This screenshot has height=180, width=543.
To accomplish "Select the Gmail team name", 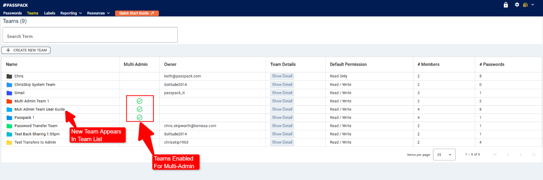I will [20, 93].
